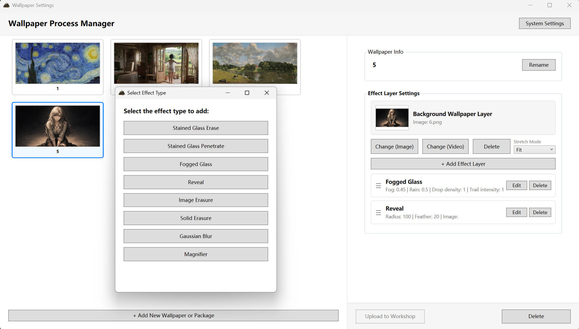Select the Starry Night wallpaper preview image
Image resolution: width=579 pixels, height=329 pixels.
57,63
